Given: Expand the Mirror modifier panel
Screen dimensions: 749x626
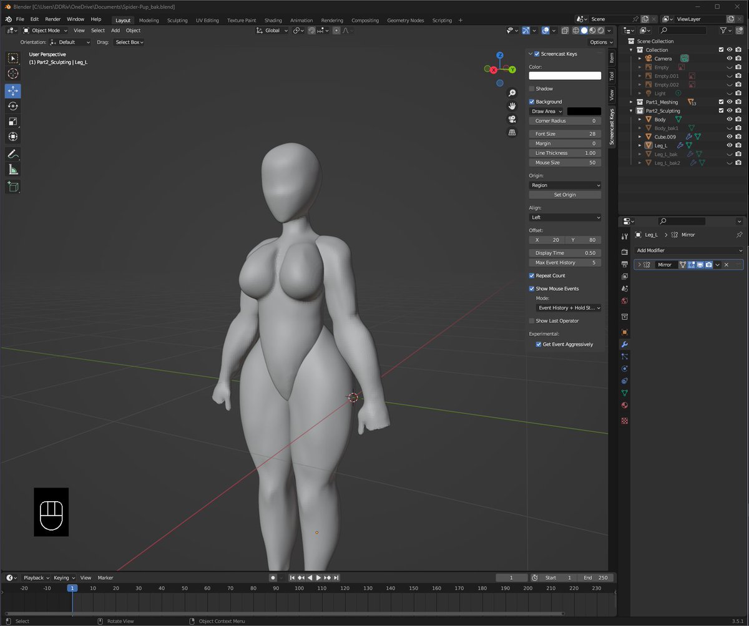Looking at the screenshot, I should click(x=639, y=265).
